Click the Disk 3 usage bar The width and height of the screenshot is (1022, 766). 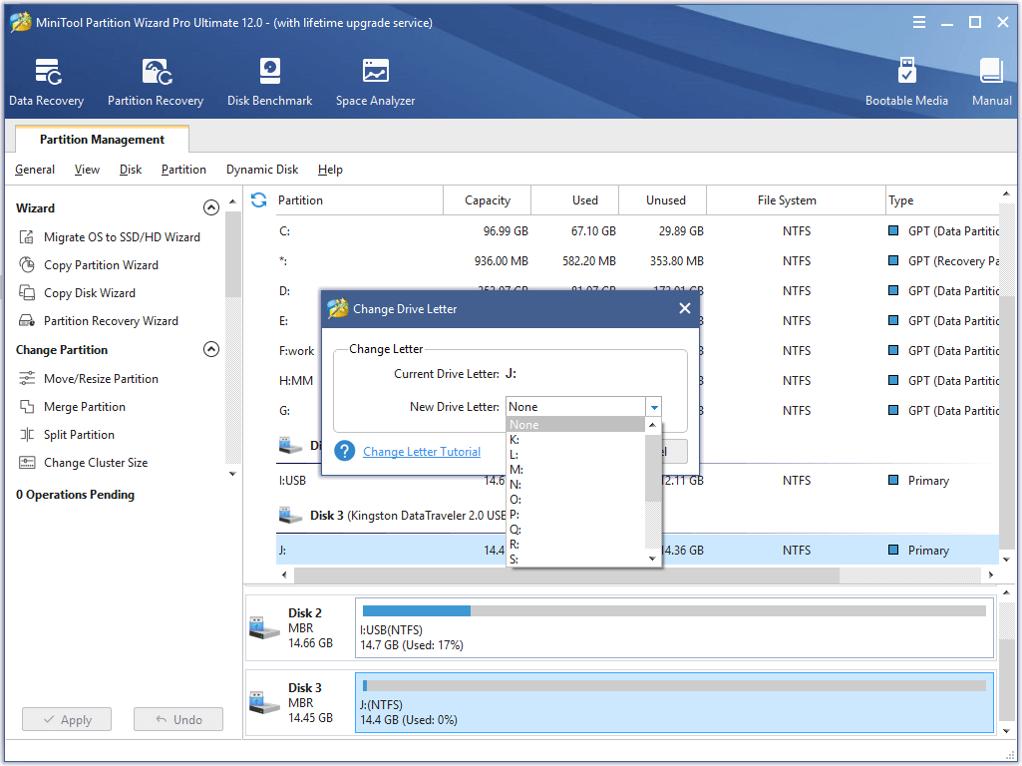pyautogui.click(x=674, y=686)
